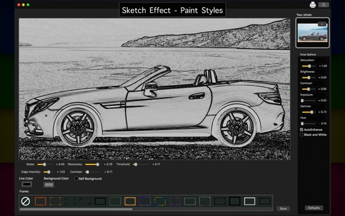
Task: Select the no-frame circle-slash icon
Action: pyautogui.click(x=25, y=201)
